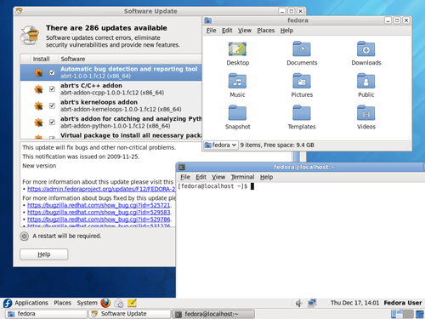Viewport: 425px width, 319px height.
Task: Open File menu in fedora file window
Action: click(211, 31)
